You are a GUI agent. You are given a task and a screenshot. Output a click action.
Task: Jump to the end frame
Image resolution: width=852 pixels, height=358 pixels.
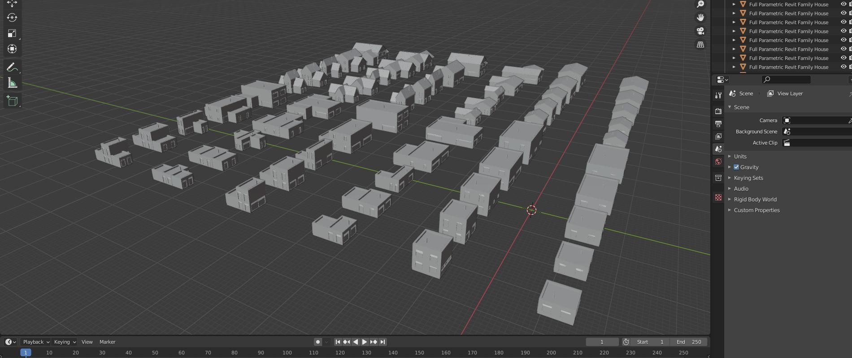pos(383,342)
